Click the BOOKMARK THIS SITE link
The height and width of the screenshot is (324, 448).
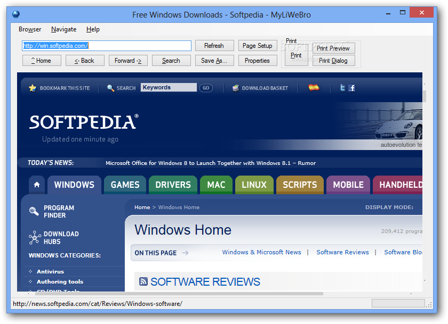(65, 88)
